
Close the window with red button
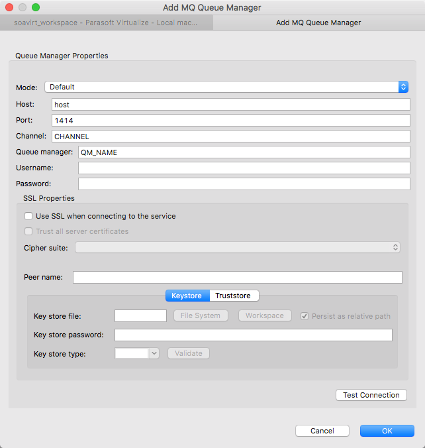(x=9, y=7)
